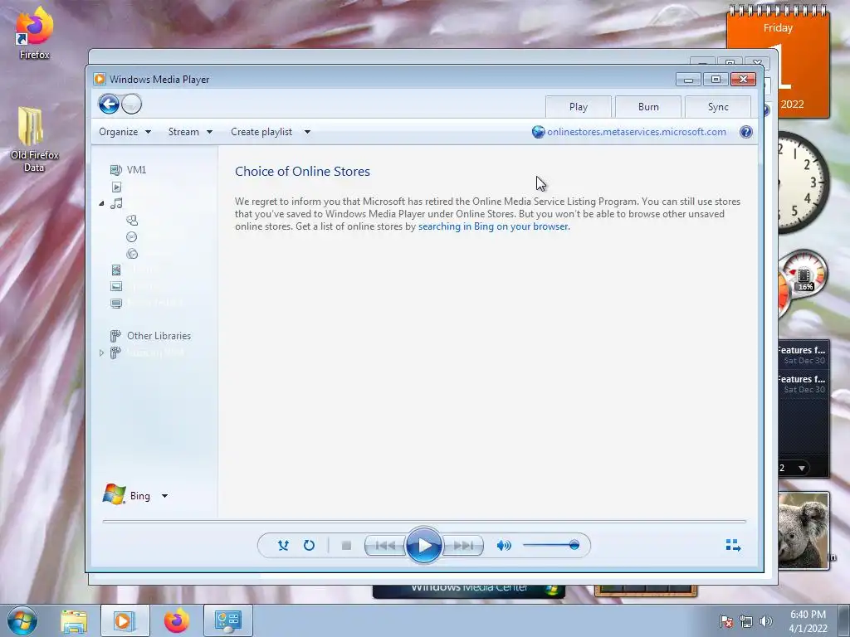Follow the 'searching in Bing on your browser' link
This screenshot has height=637, width=850.
[x=493, y=226]
